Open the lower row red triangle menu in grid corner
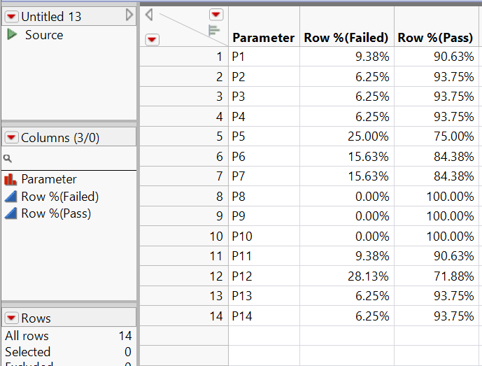 (x=152, y=40)
